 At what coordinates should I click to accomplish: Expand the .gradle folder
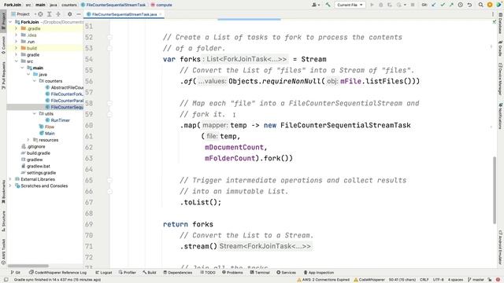(16, 28)
